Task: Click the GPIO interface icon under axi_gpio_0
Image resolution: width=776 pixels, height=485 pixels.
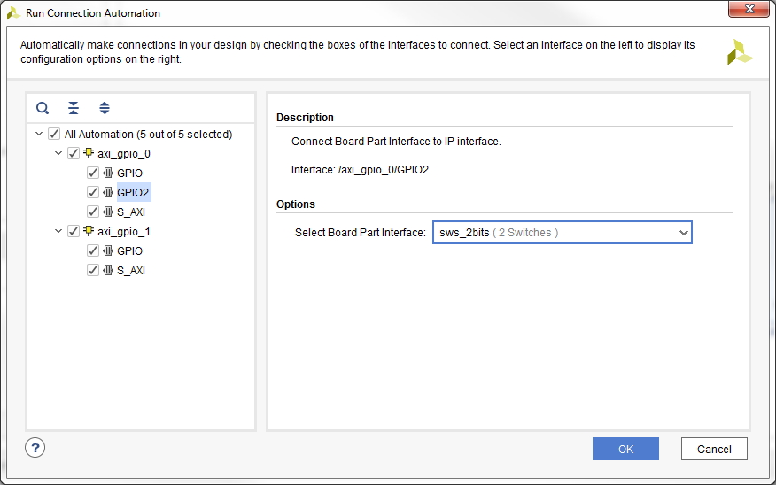Action: tap(108, 173)
